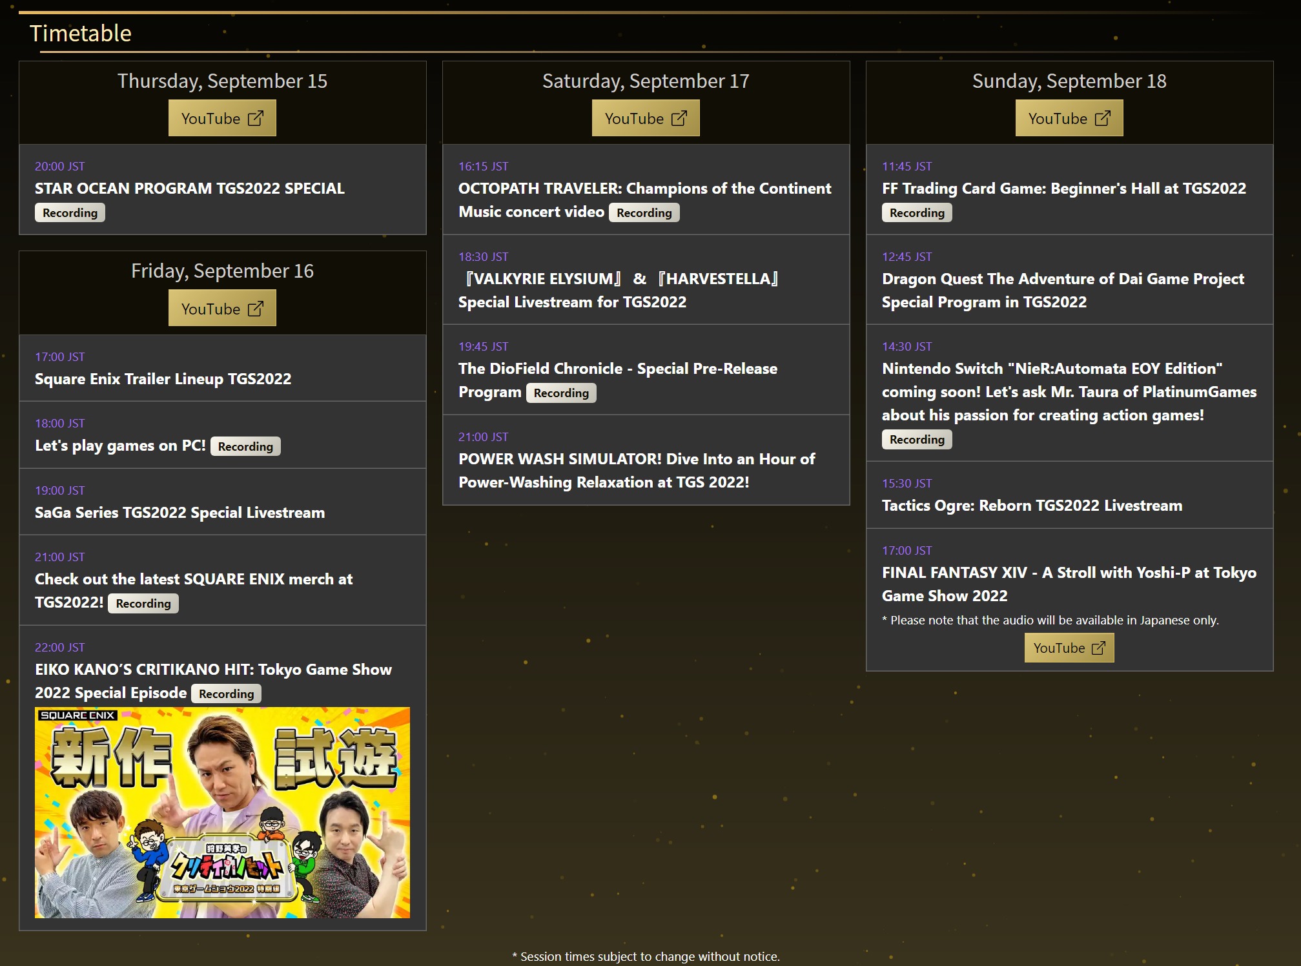Click external-link icon on Sunday's top YouTube button

pyautogui.click(x=1103, y=118)
